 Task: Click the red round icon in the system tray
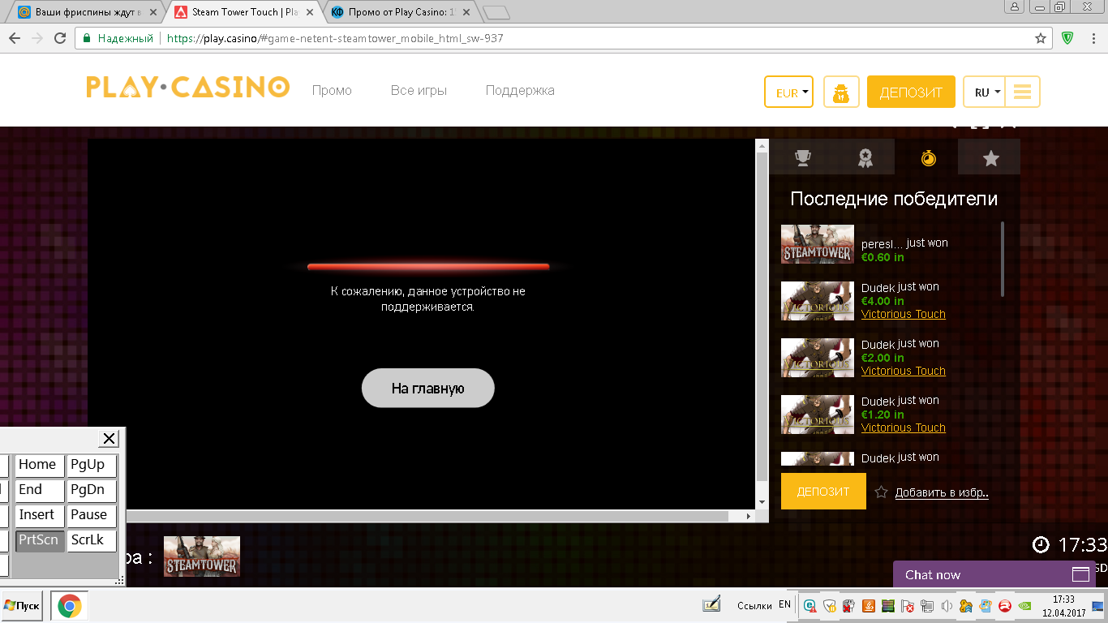point(1004,605)
